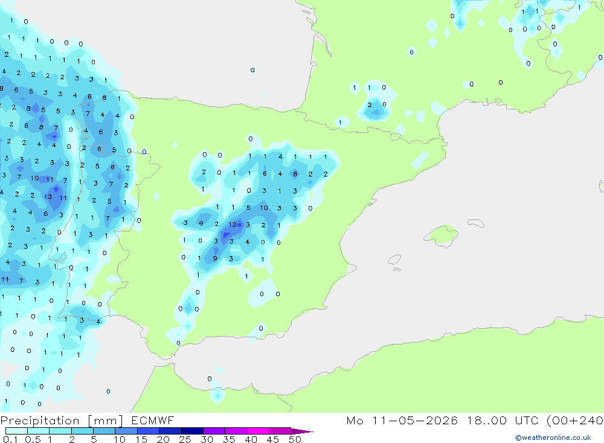Select the 5–10 mm legend color box
The width and height of the screenshot is (604, 443).
coord(104,431)
